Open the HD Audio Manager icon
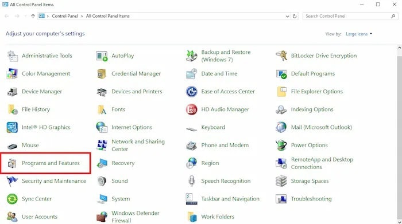This screenshot has height=224, width=402. coord(191,109)
